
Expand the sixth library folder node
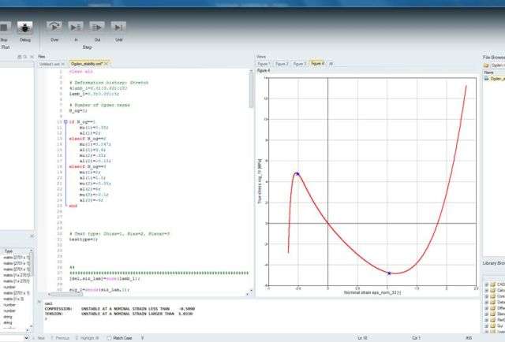[487, 314]
